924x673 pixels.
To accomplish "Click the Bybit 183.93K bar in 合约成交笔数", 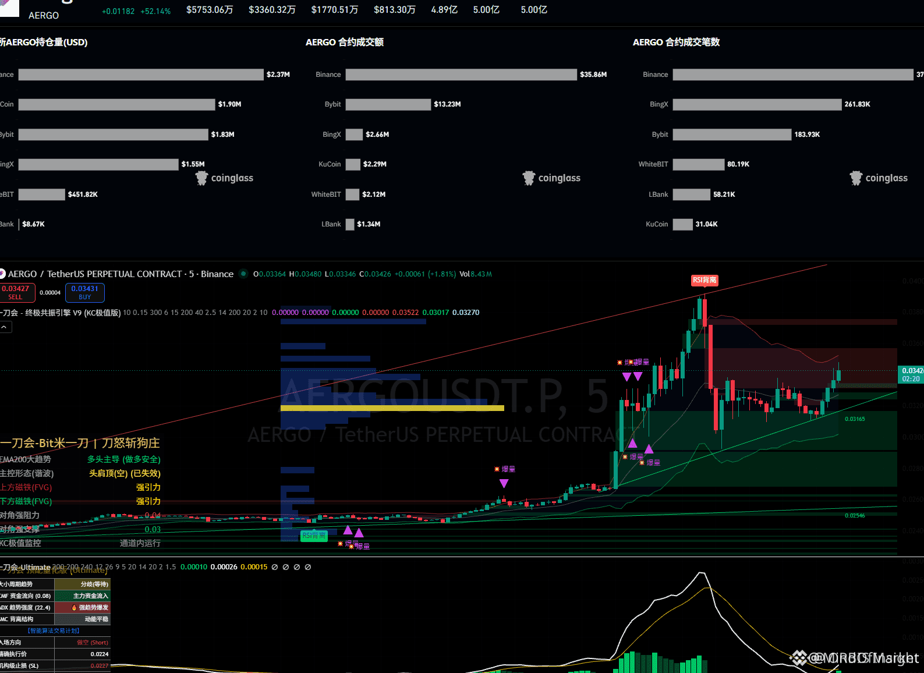I will point(732,134).
